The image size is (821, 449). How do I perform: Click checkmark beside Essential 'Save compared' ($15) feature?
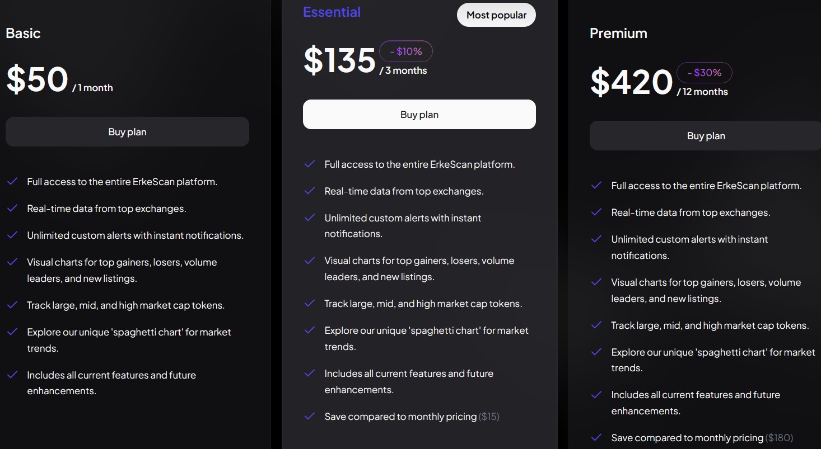(310, 417)
